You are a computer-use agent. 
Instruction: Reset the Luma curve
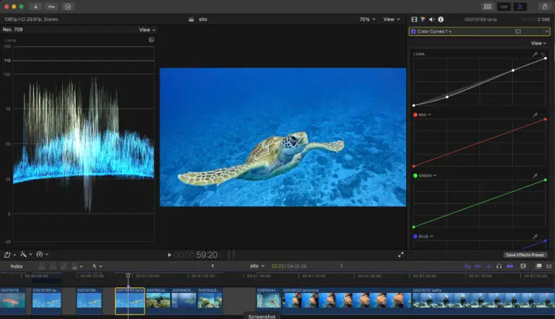[x=543, y=54]
